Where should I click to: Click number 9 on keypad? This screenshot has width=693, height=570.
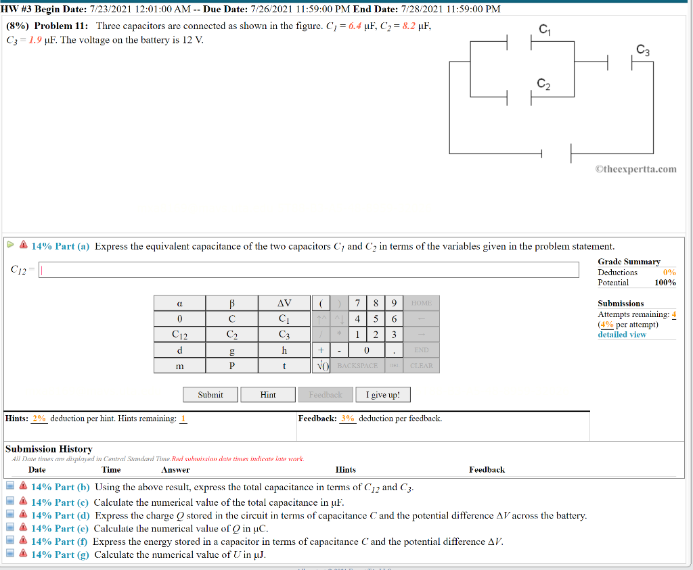pos(394,304)
